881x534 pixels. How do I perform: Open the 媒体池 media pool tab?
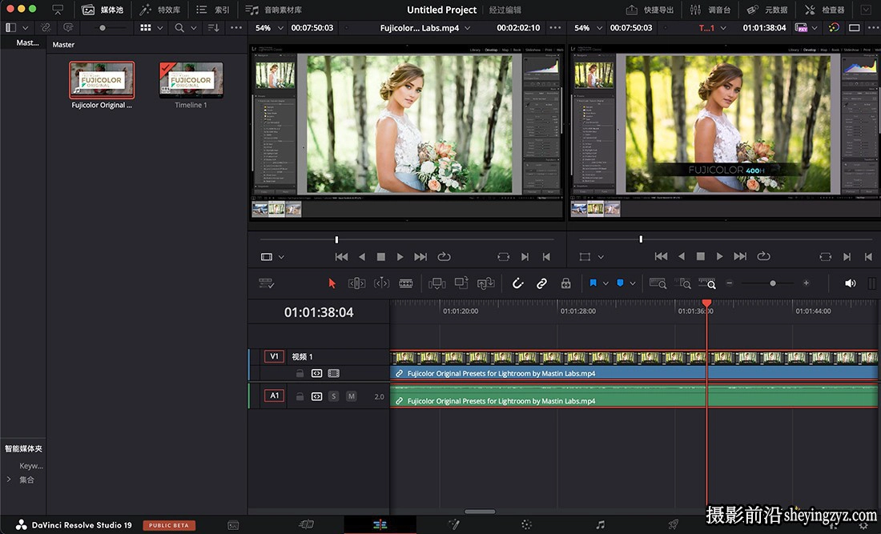pyautogui.click(x=103, y=10)
